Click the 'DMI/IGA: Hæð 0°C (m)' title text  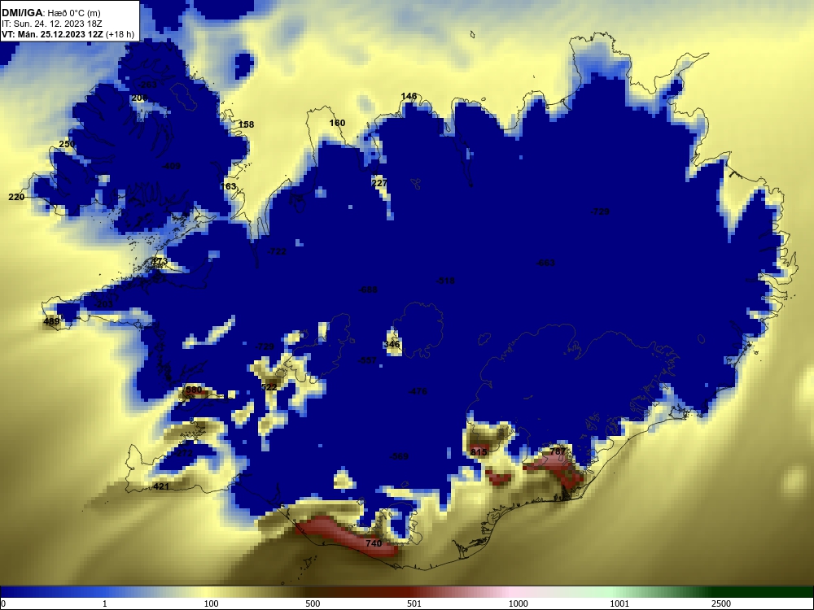coord(51,12)
